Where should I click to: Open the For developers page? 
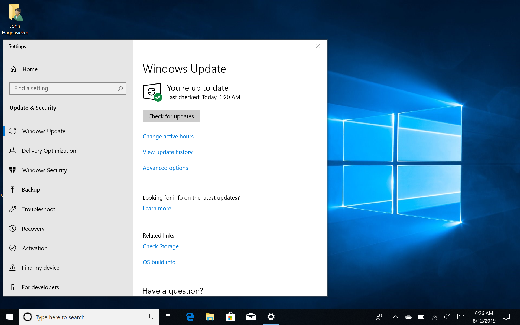pos(68,287)
